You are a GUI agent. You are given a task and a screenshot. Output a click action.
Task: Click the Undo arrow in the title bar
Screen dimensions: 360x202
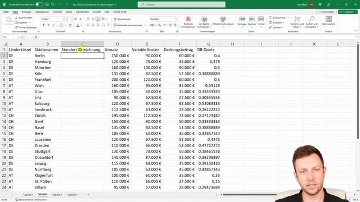pyautogui.click(x=52, y=4)
